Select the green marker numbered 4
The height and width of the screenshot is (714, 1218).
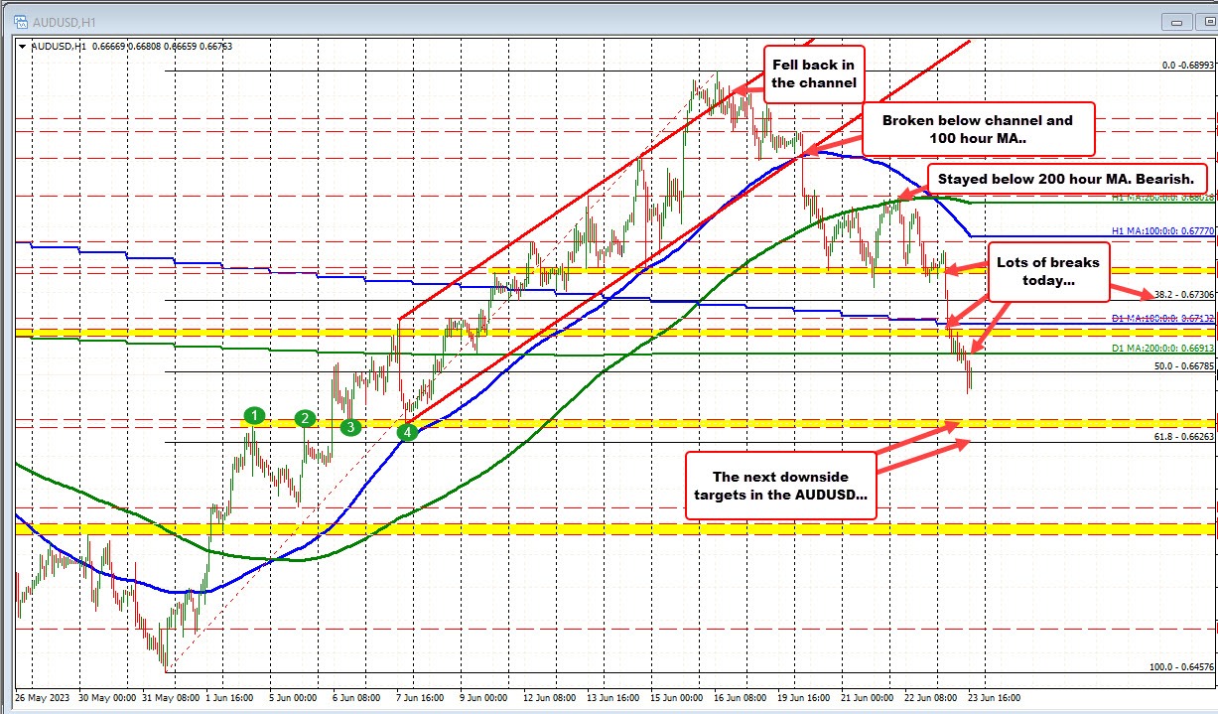(x=406, y=432)
